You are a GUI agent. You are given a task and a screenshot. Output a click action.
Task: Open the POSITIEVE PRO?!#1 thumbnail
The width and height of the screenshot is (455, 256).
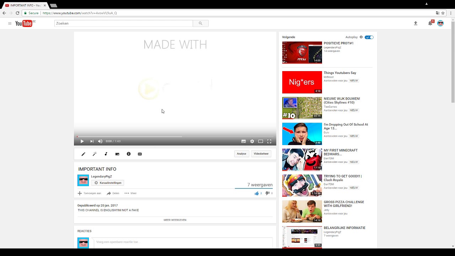(x=302, y=53)
